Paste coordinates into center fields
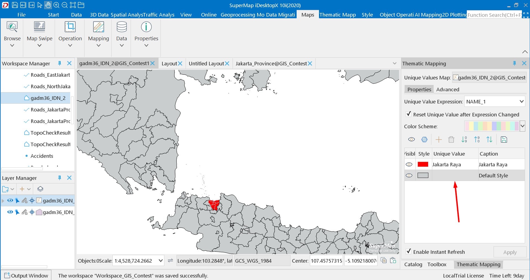The image size is (530, 280). click(x=393, y=260)
